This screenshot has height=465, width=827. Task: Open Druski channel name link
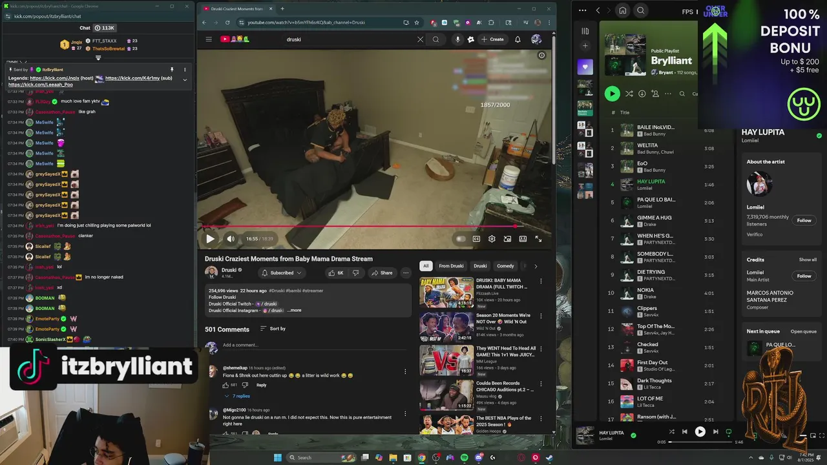229,270
